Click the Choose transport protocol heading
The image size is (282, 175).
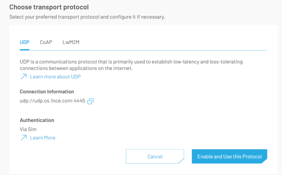pos(49,7)
